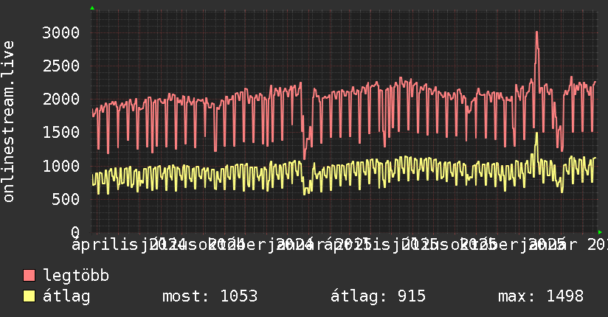The width and height of the screenshot is (608, 317).
Task: Click the yellow line's peak near 1500
Action: coord(536,133)
